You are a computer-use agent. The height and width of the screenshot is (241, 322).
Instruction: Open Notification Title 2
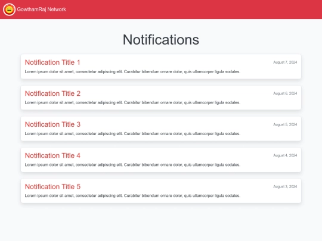[52, 93]
